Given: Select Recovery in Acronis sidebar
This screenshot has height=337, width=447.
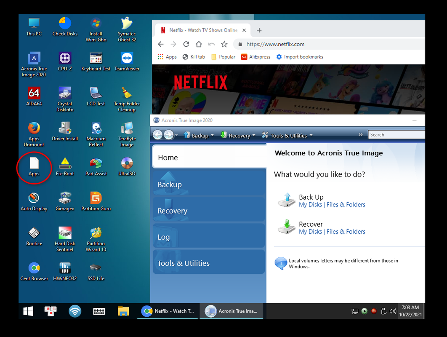Looking at the screenshot, I should tap(209, 210).
